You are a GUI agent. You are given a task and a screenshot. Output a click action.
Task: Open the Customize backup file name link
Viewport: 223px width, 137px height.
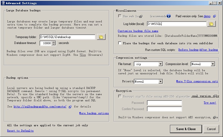138,31
